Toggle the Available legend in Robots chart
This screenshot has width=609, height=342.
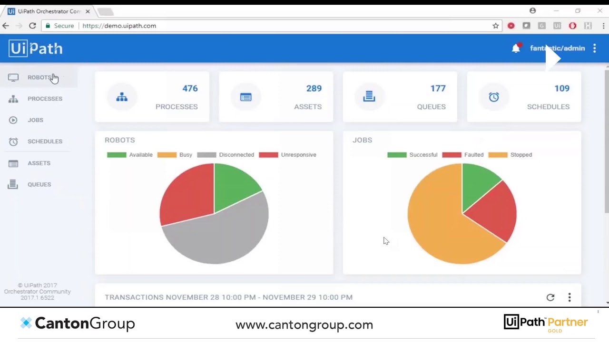(130, 155)
